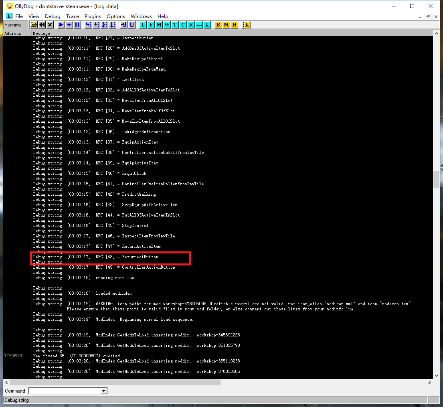The height and width of the screenshot is (407, 443).
Task: Show Memory breakpoints with yellow M button
Action: (x=226, y=25)
